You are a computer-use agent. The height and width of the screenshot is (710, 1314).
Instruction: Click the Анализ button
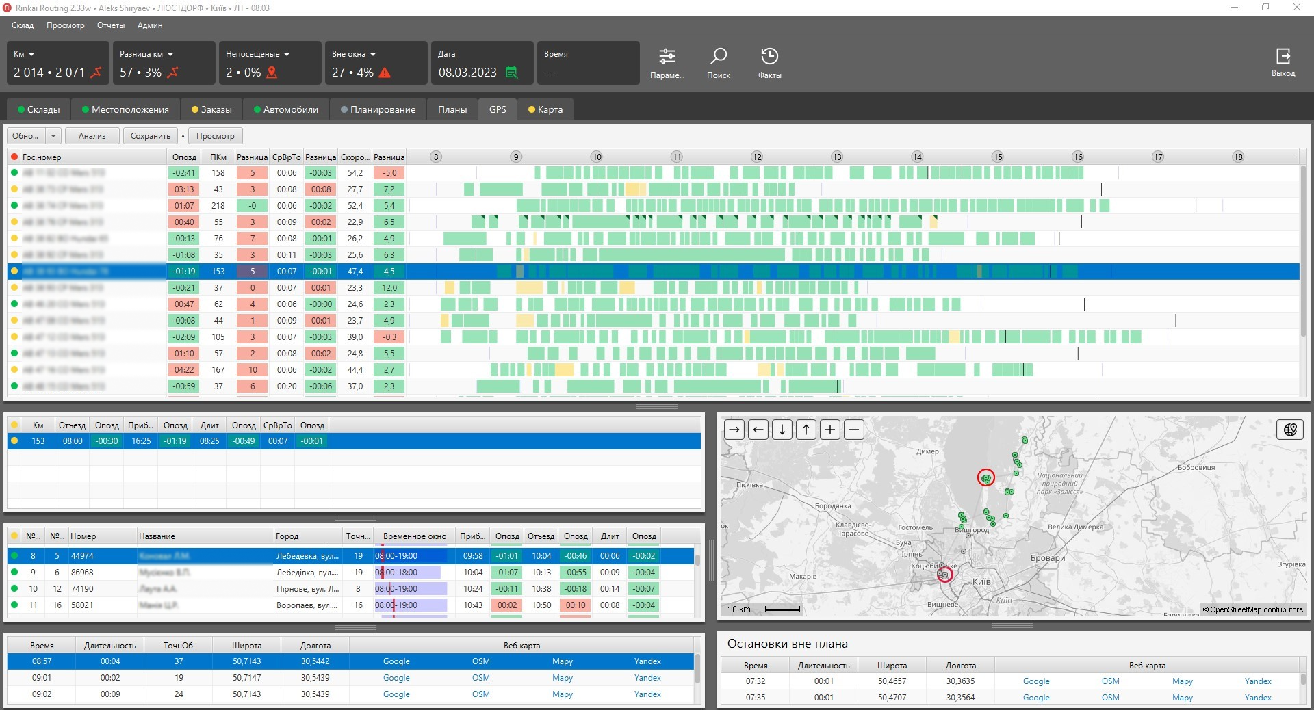pyautogui.click(x=92, y=136)
